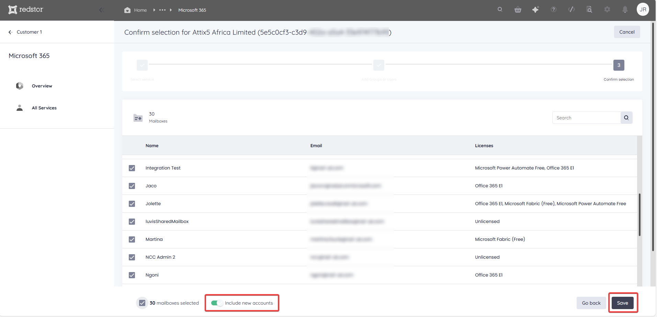This screenshot has height=317, width=657.
Task: Open the top bar search icon
Action: [500, 10]
